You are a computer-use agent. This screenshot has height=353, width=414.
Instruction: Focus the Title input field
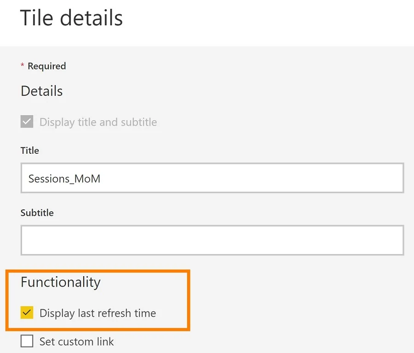pyautogui.click(x=212, y=178)
